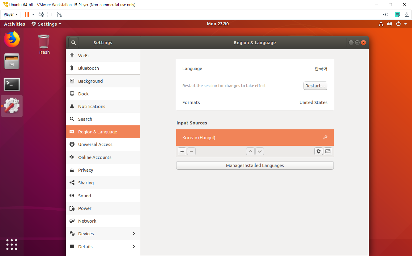Screen dimensions: 412x256
Task: Select the Korean (Hangul) input source
Action: (255, 137)
